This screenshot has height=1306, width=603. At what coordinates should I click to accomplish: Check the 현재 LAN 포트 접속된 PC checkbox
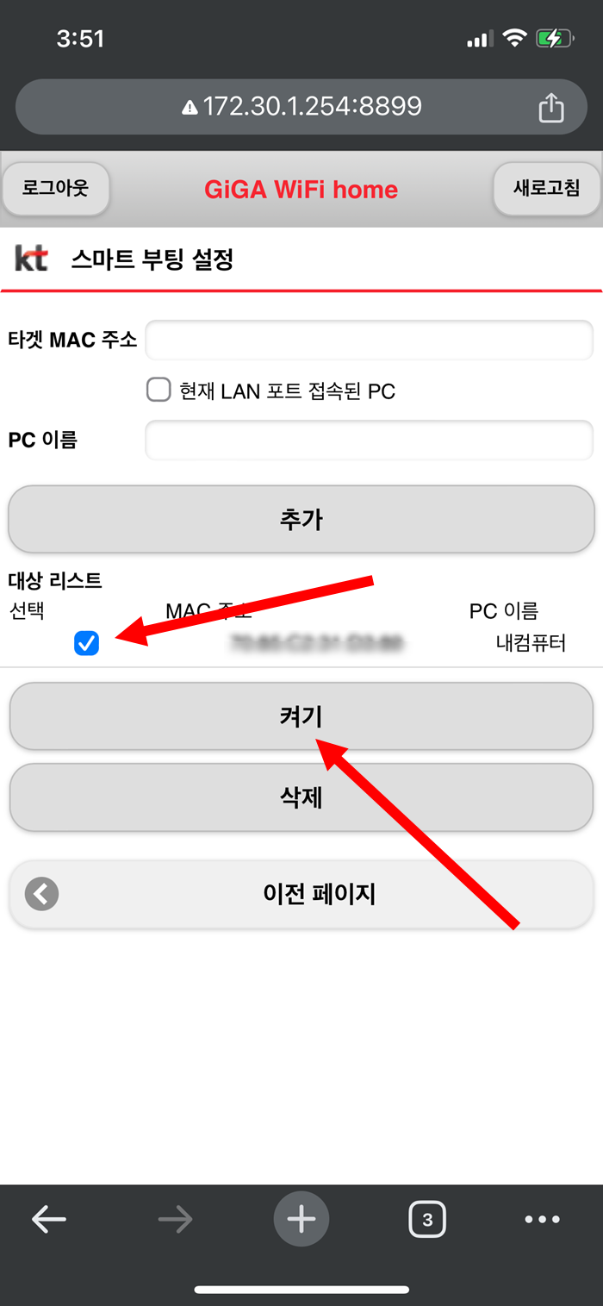point(159,391)
